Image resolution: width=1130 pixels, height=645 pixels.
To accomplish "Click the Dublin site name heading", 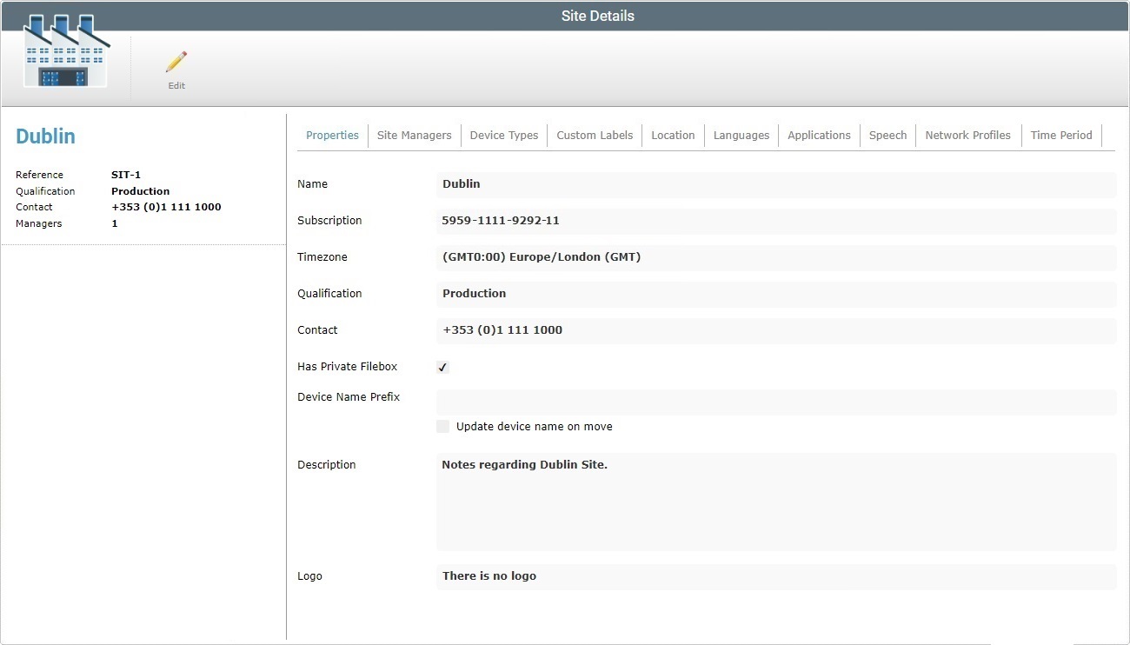I will click(45, 136).
